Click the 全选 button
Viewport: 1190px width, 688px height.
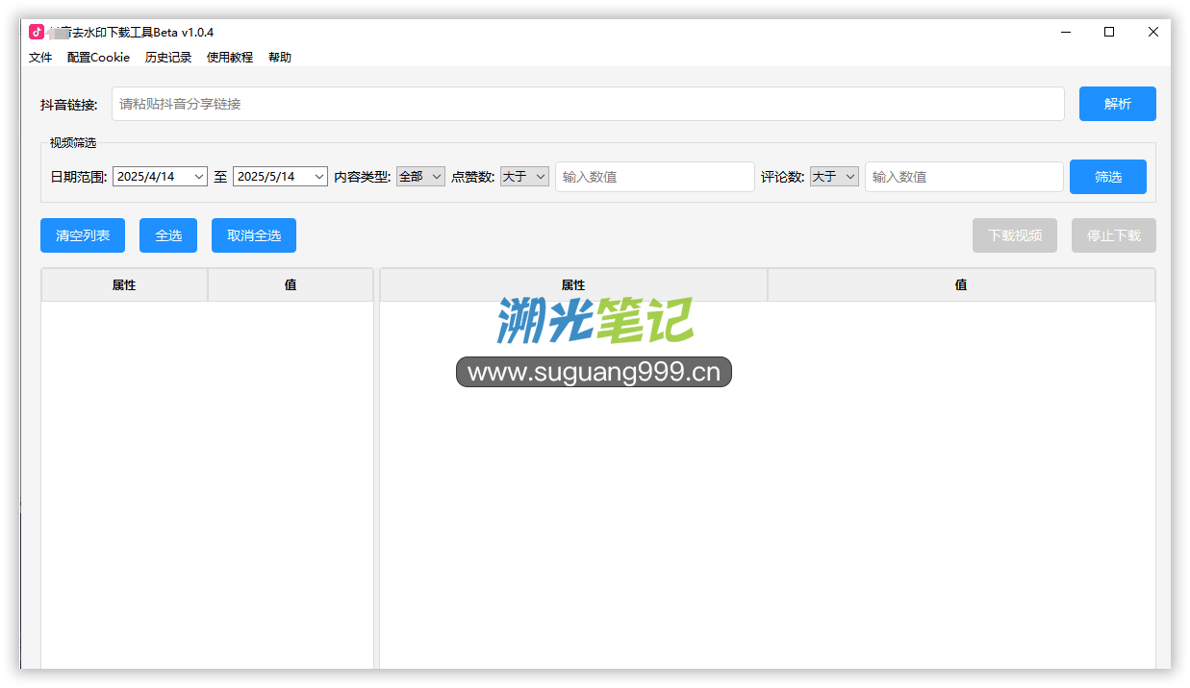[x=168, y=235]
